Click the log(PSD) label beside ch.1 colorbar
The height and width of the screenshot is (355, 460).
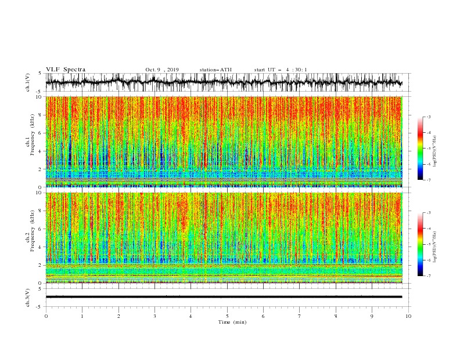pyautogui.click(x=435, y=151)
